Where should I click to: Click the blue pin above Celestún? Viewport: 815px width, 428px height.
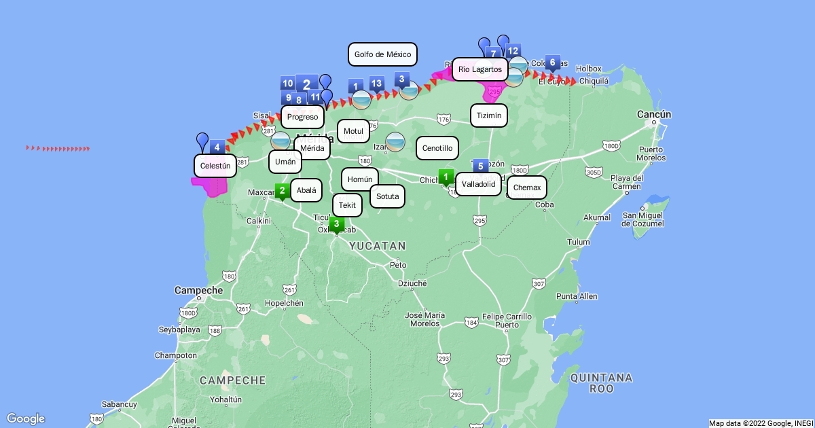pos(202,141)
